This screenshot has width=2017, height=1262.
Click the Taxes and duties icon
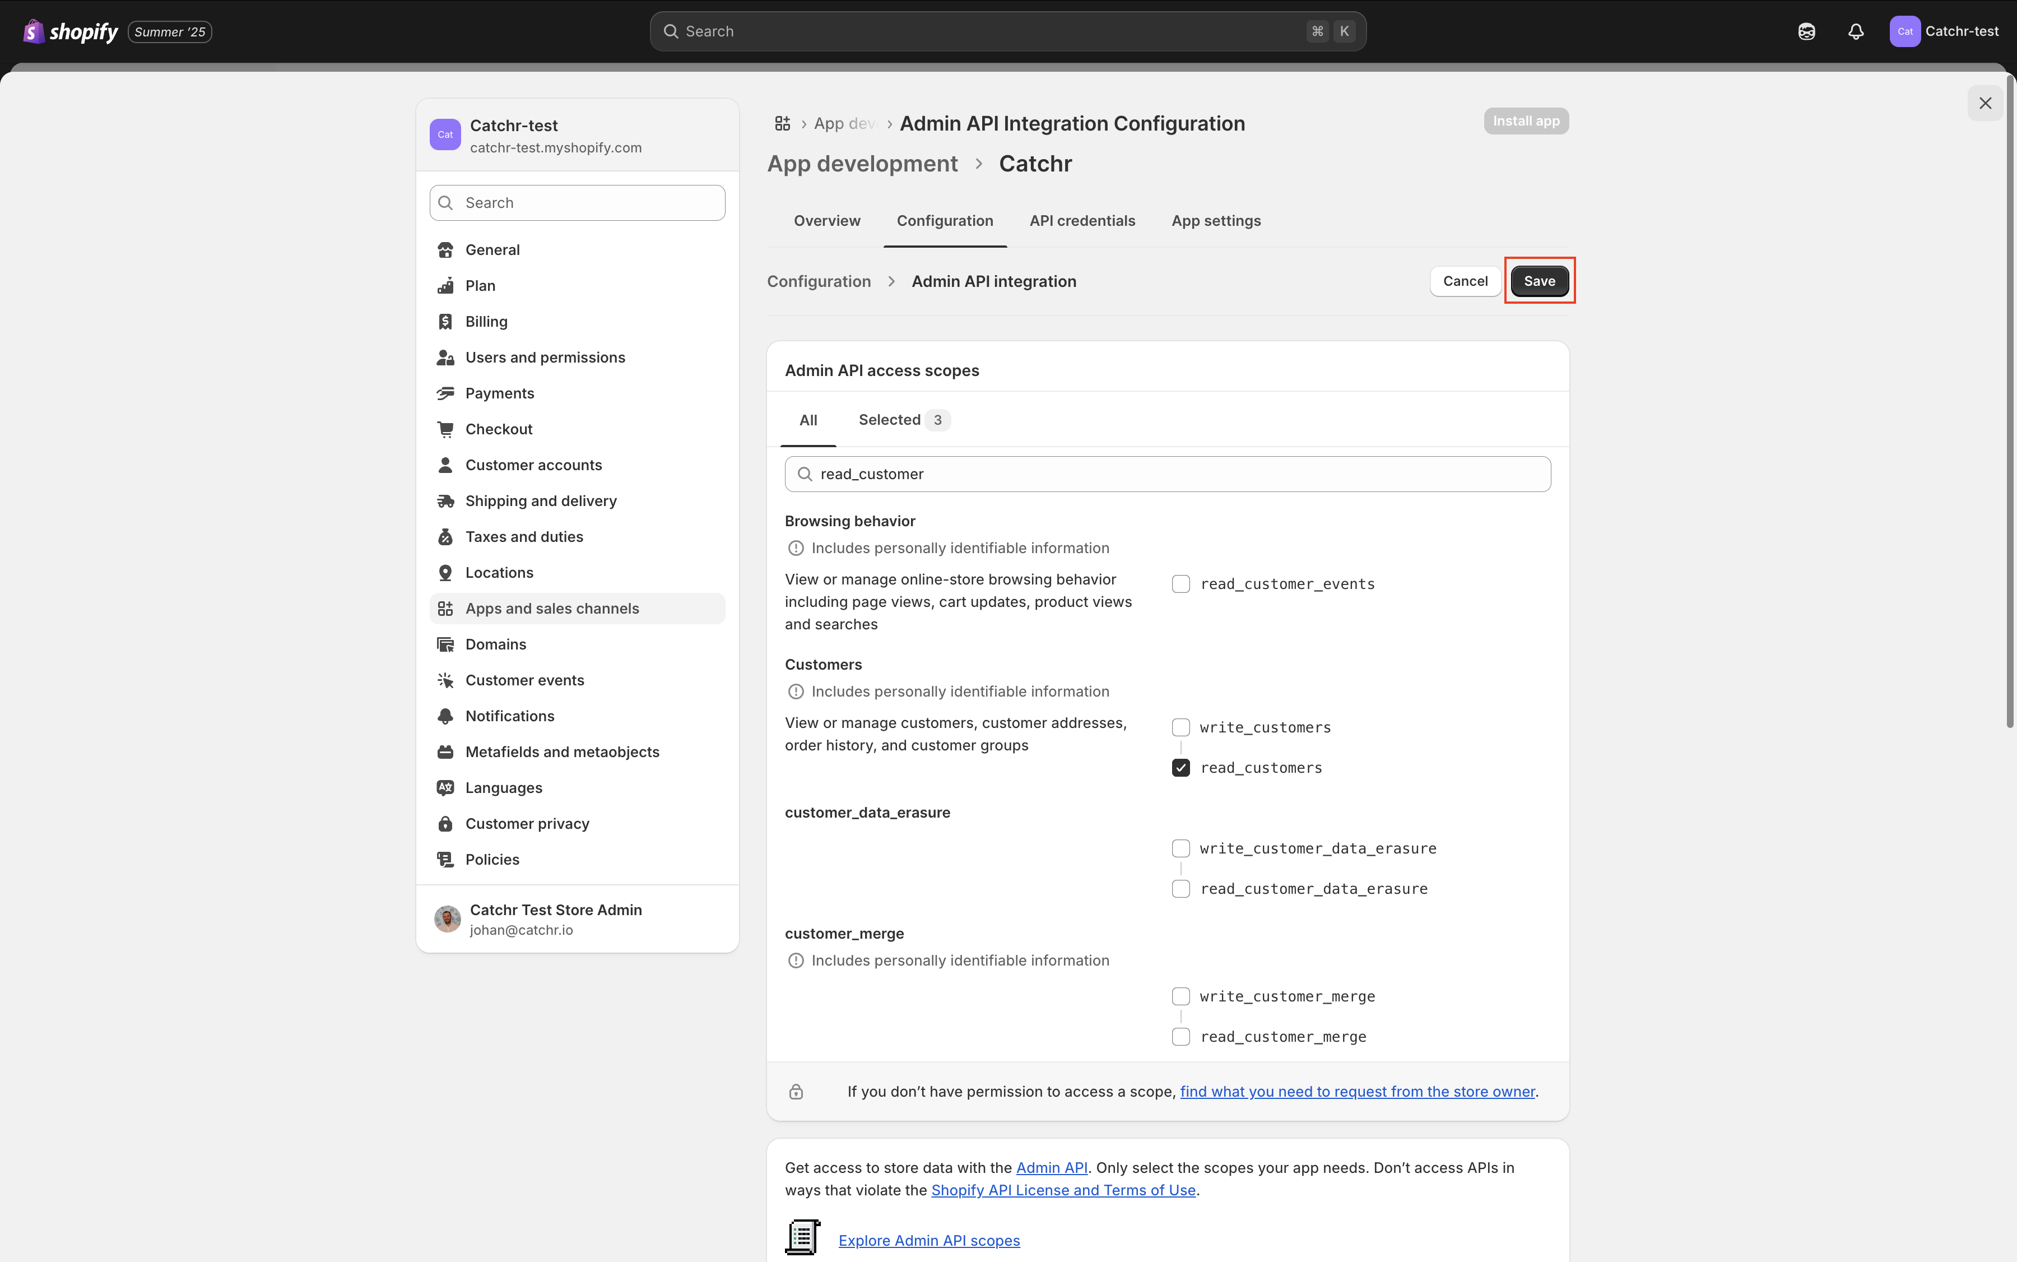[x=445, y=537]
